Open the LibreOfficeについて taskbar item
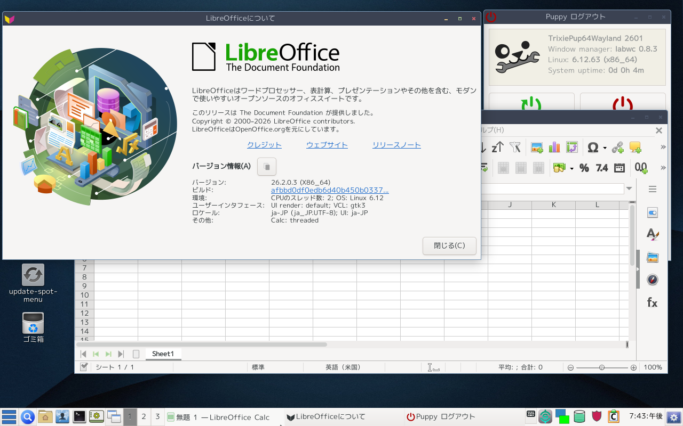This screenshot has width=683, height=426. tap(326, 417)
